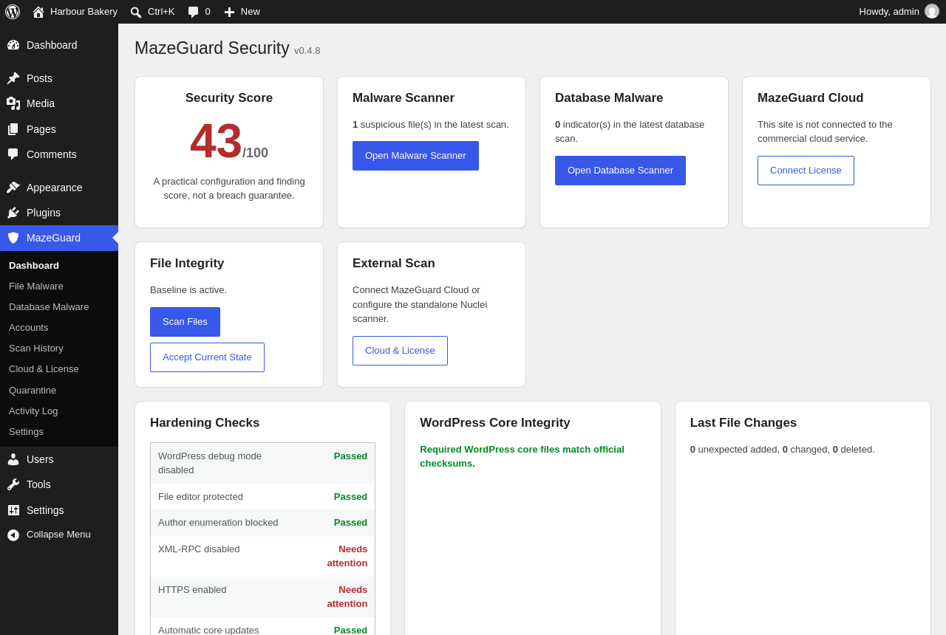
Task: Click the Comments icon in the sidebar
Action: (x=13, y=154)
